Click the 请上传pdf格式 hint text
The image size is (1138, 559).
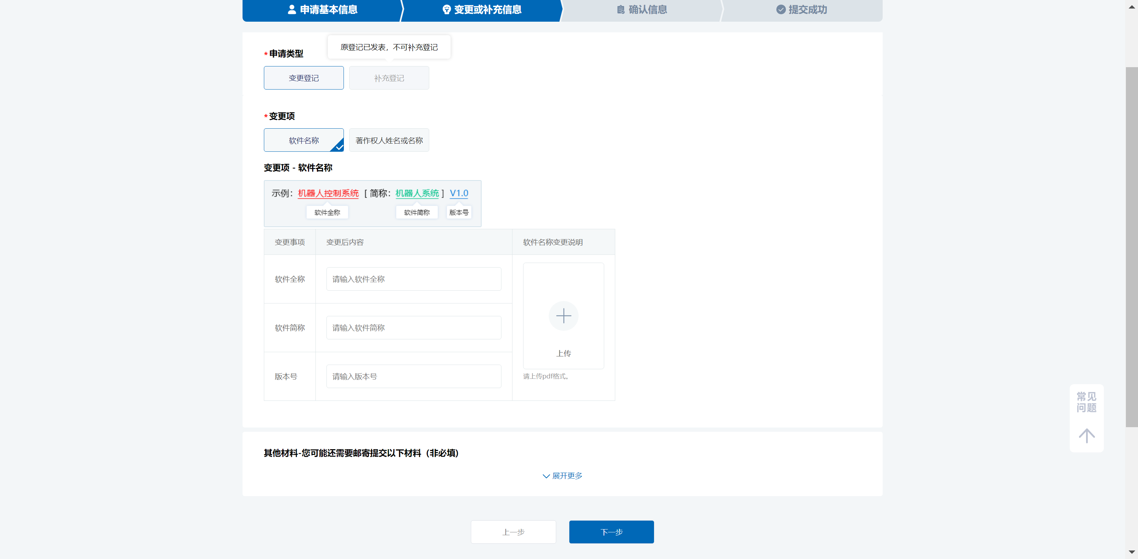coord(547,376)
